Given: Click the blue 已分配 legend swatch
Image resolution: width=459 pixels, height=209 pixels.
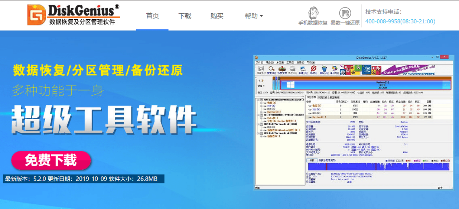Looking at the screenshot, I should [x=387, y=161].
